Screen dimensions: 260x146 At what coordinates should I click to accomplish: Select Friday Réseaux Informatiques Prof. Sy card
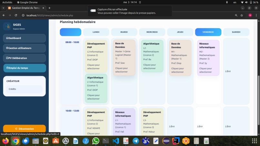point(208,58)
